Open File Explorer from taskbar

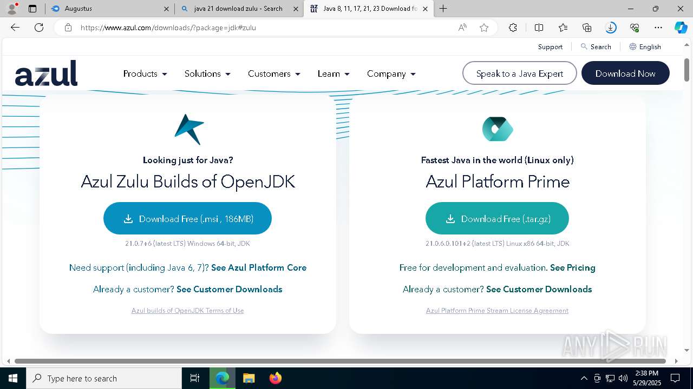(249, 378)
